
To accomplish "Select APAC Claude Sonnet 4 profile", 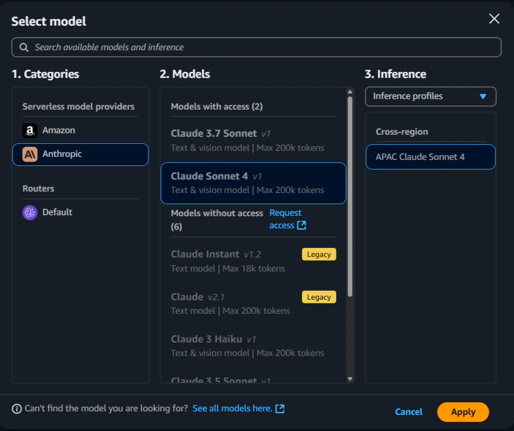I will 431,157.
